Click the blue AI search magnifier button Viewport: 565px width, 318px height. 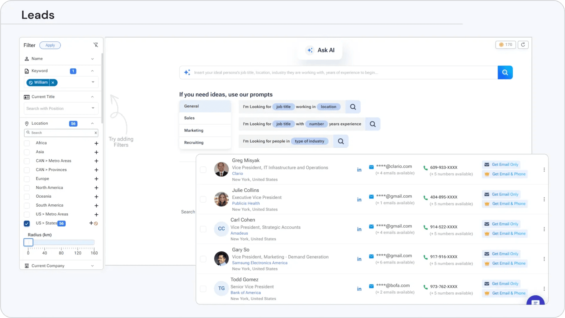click(x=505, y=72)
